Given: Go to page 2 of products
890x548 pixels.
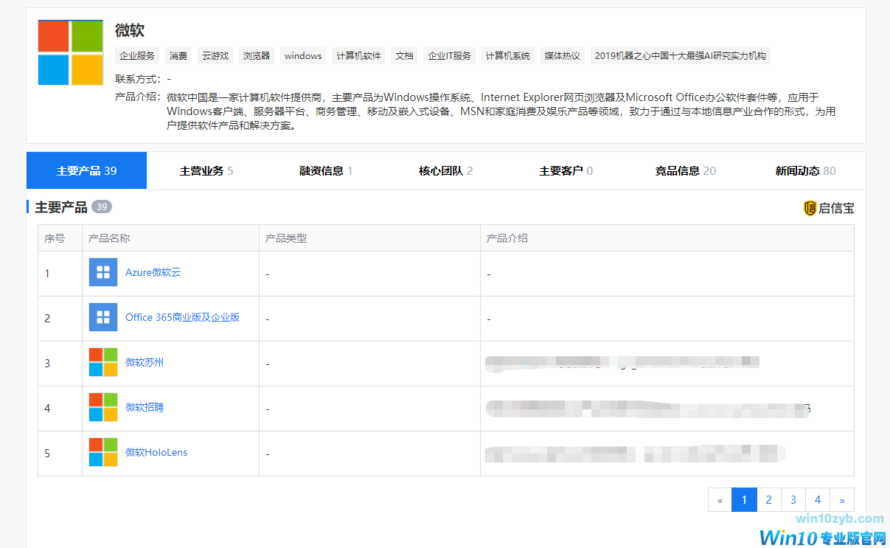Looking at the screenshot, I should point(768,500).
